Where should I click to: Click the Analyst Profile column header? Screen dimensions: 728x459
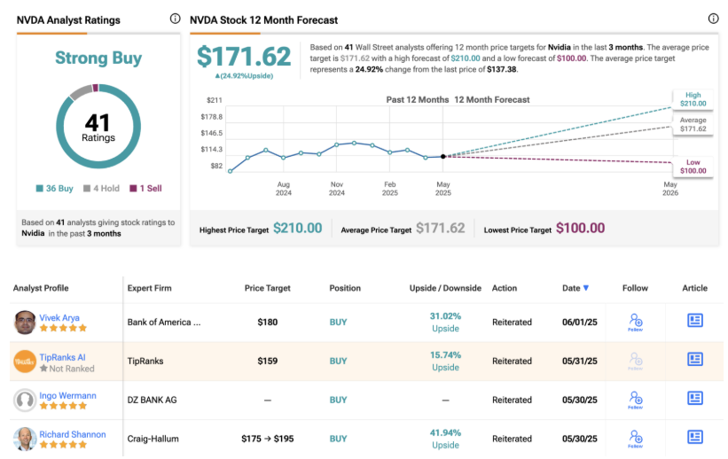pos(41,288)
